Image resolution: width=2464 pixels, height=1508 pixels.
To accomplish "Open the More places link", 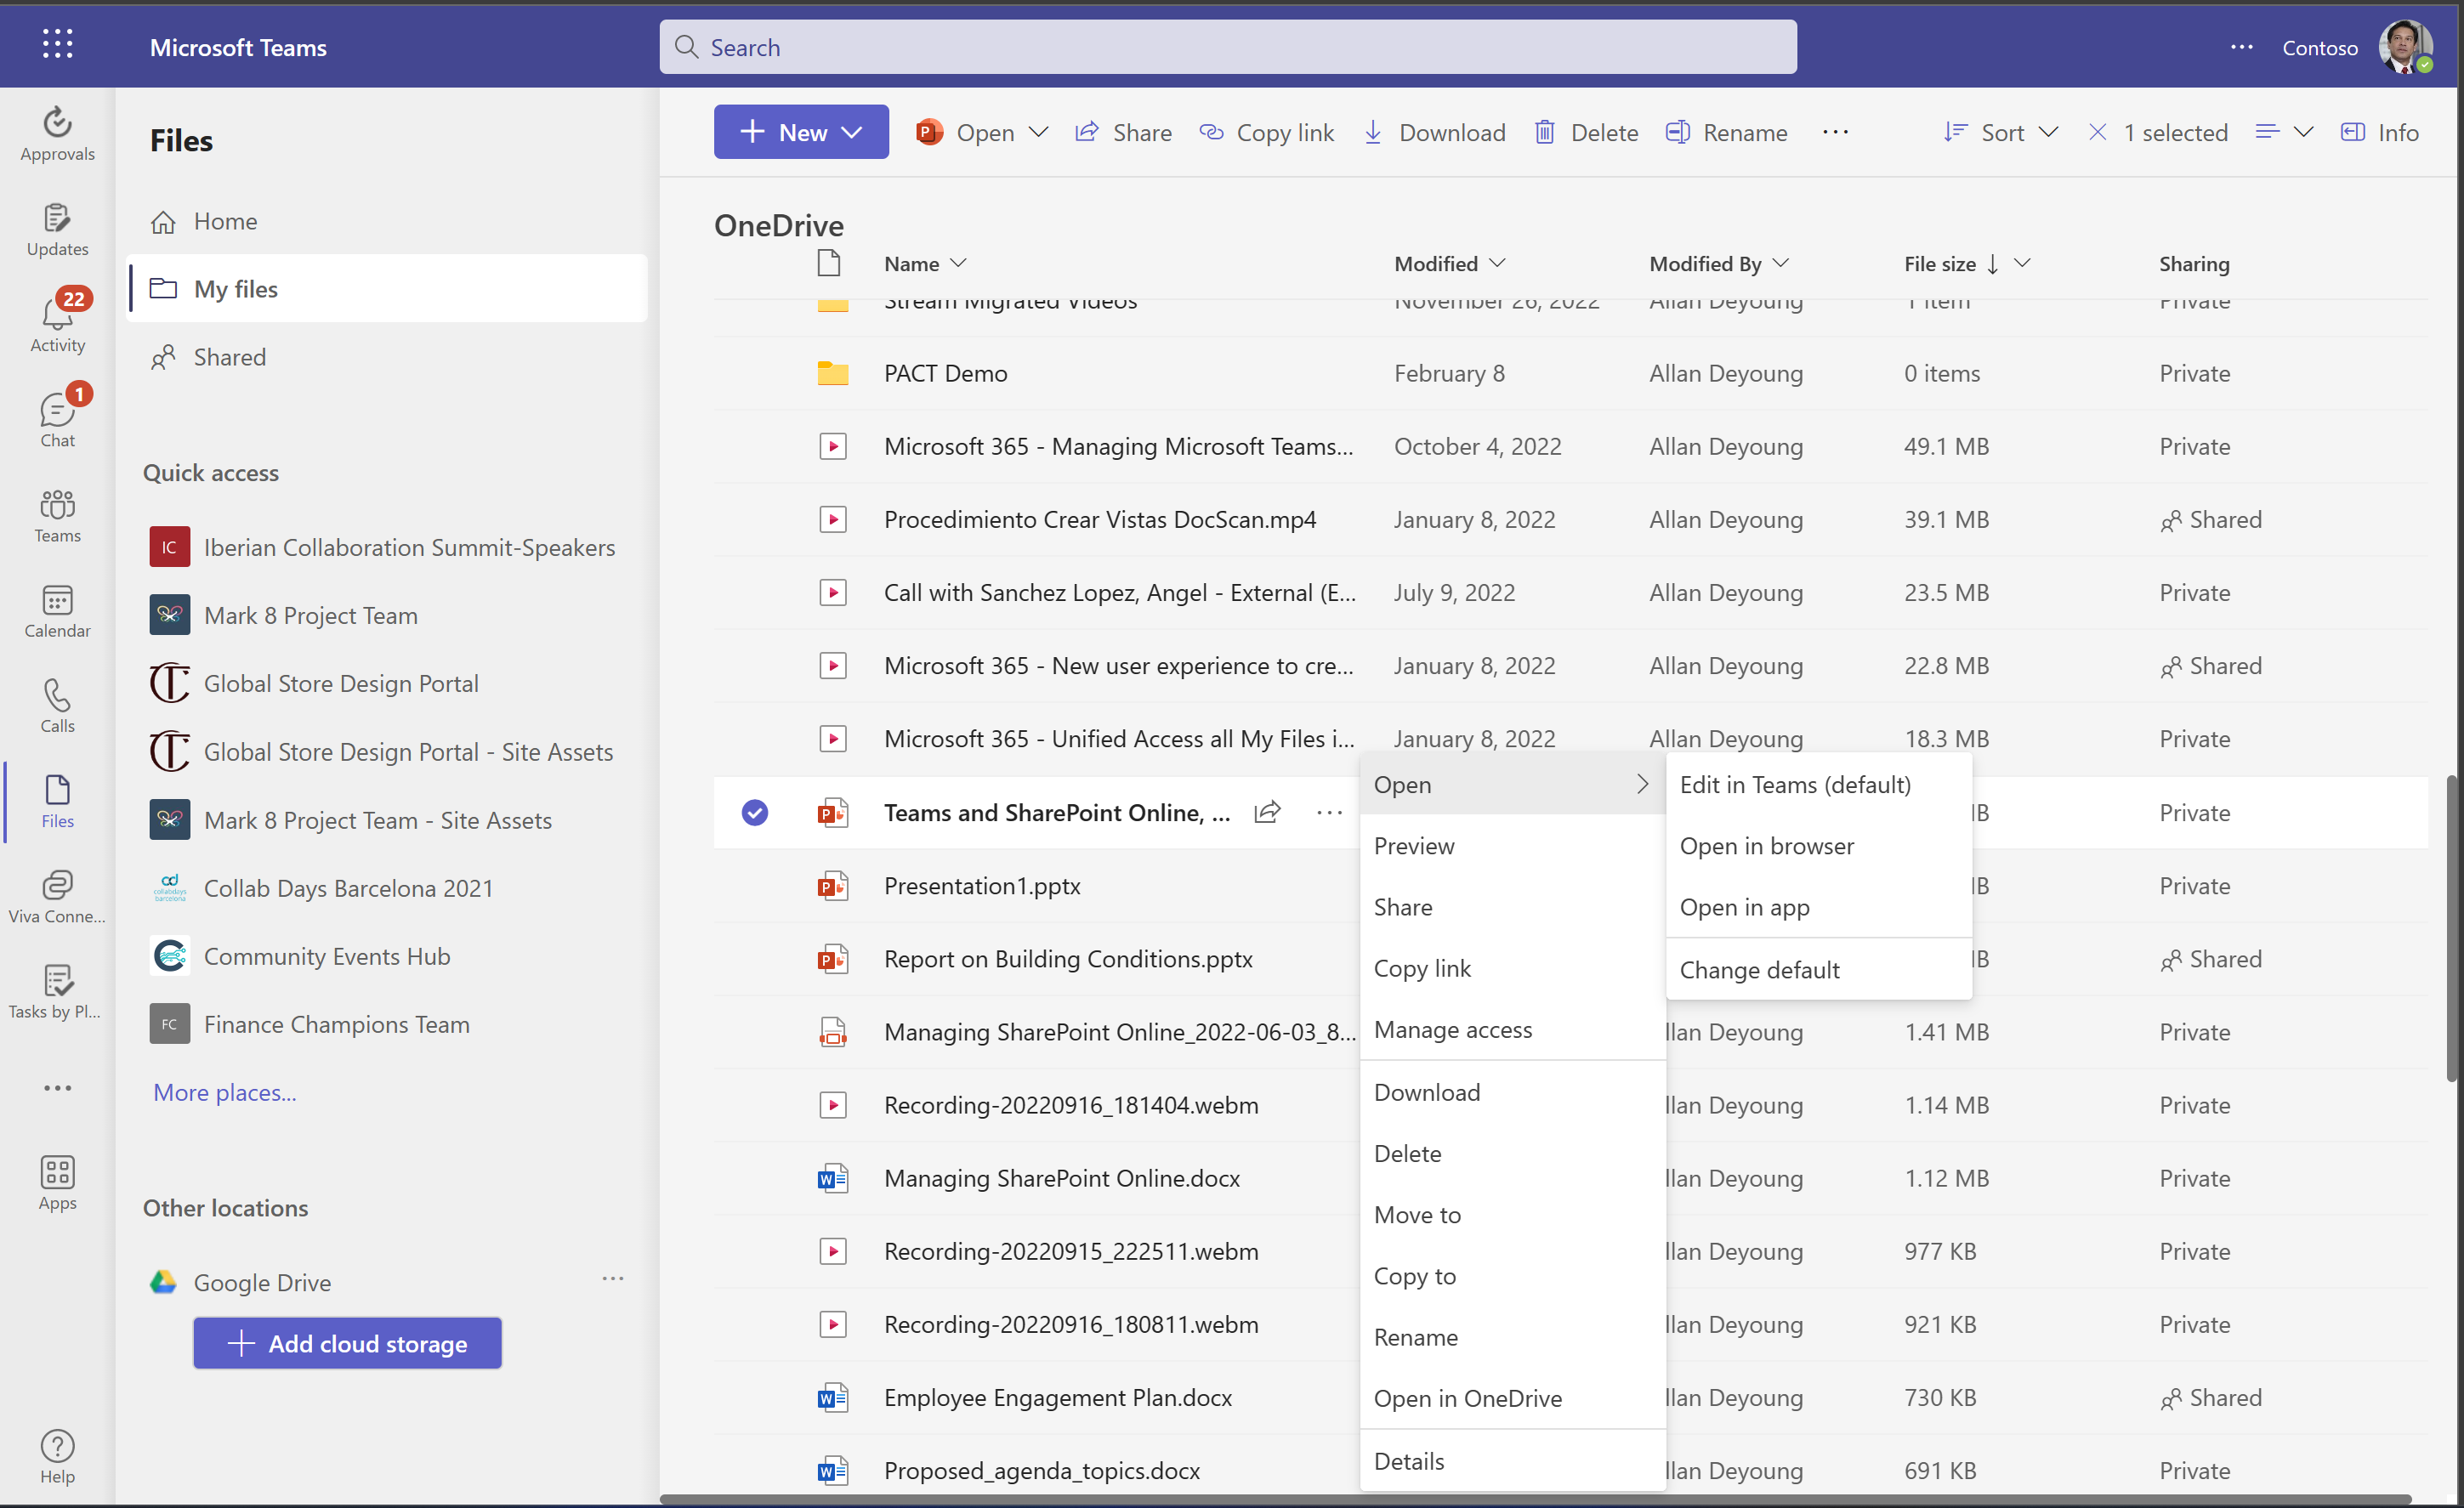I will point(224,1093).
